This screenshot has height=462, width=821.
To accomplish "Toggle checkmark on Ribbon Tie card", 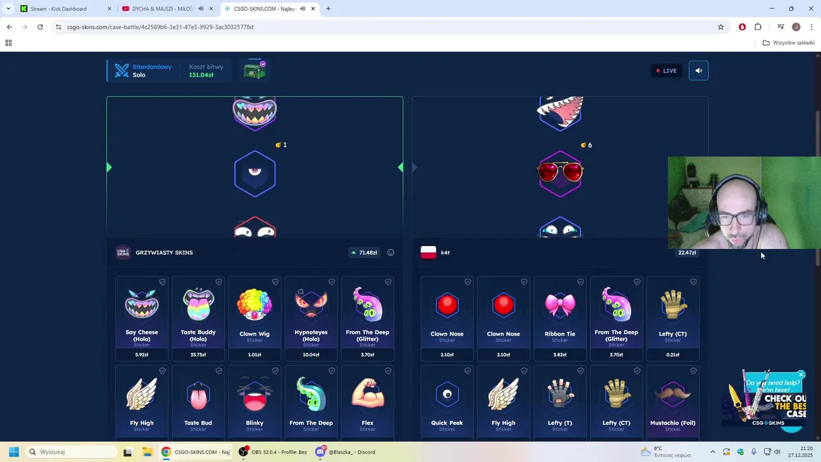I will pos(580,282).
